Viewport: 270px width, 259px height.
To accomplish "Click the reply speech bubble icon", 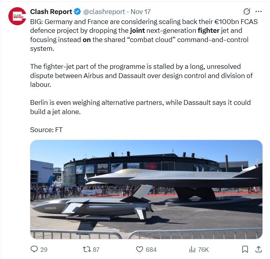I will (x=34, y=249).
